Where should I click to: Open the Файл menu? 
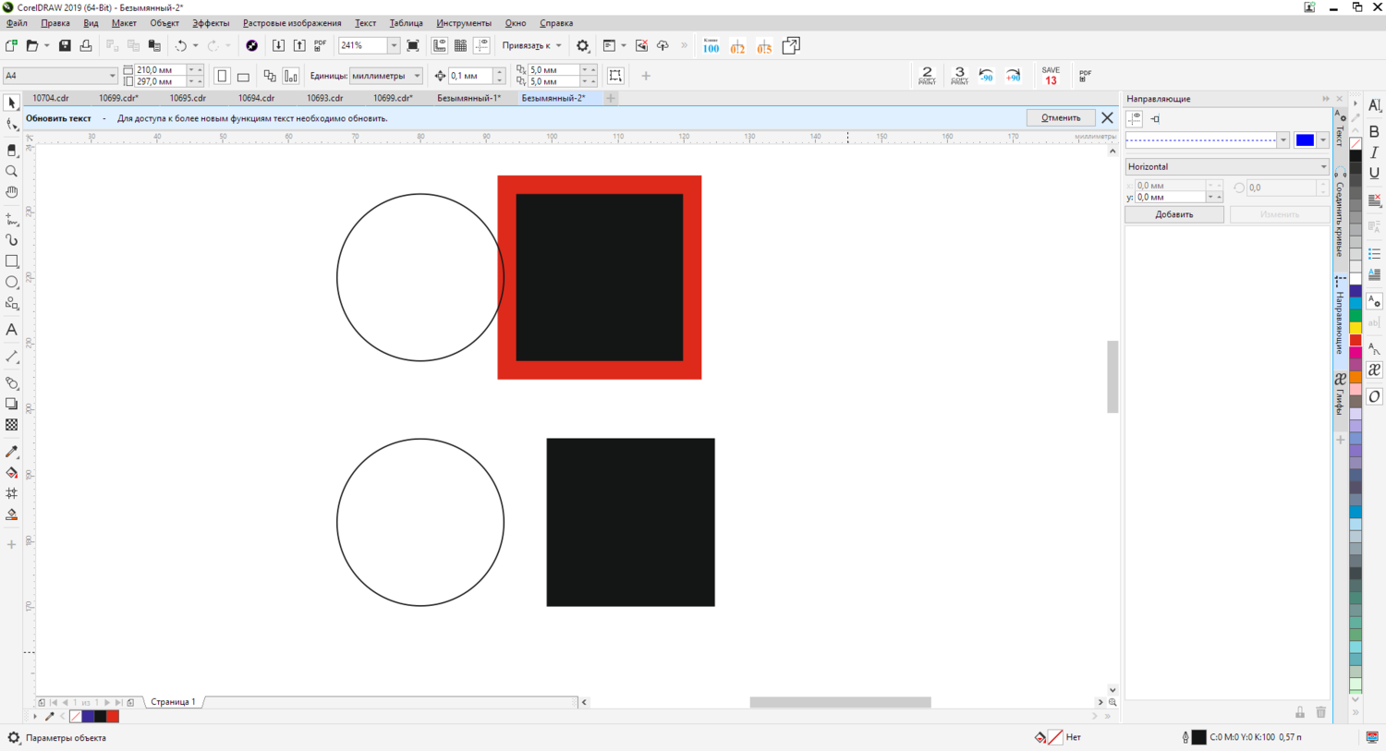(17, 23)
